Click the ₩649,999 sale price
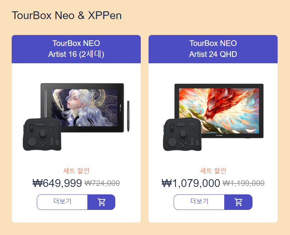 click(57, 183)
